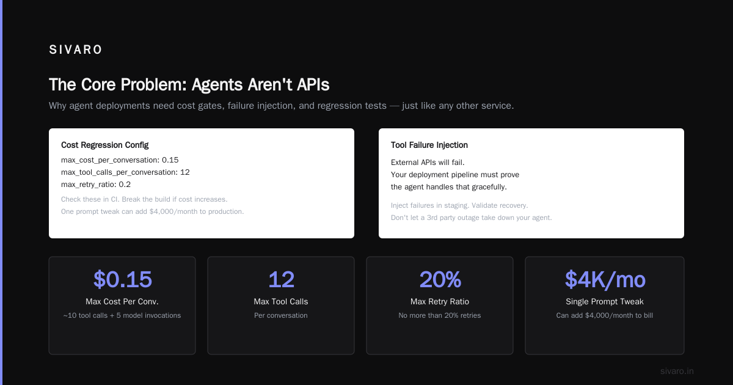The image size is (733, 385).
Task: Click the note 'Inject failures in staging. Validate recovery.'
Action: (459, 205)
